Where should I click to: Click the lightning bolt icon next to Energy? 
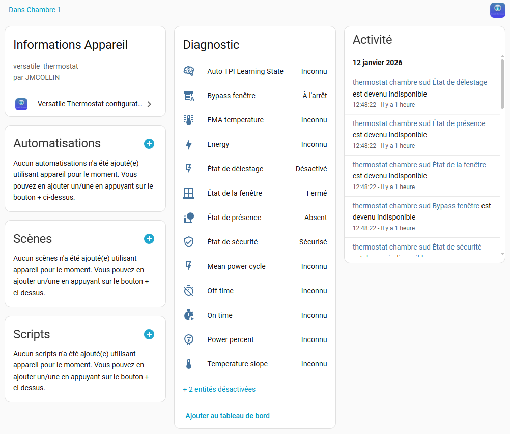click(x=189, y=144)
